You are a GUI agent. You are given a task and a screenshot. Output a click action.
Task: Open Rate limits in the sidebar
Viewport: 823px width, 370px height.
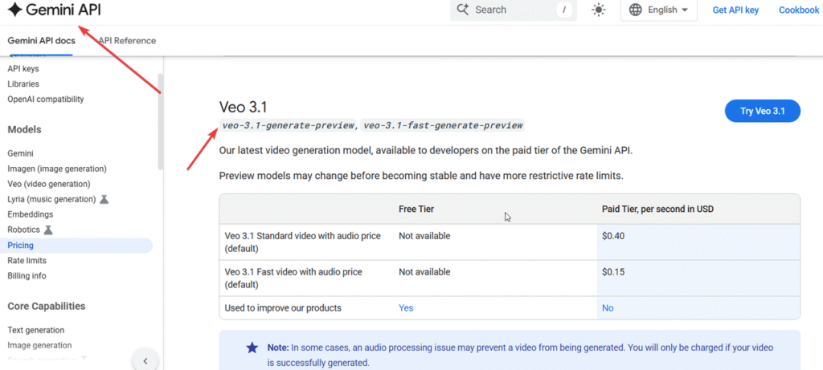click(27, 261)
